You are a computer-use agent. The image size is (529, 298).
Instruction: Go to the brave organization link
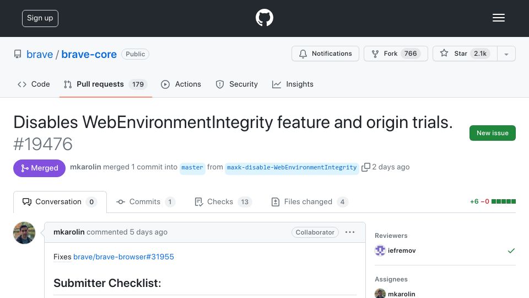tap(40, 55)
